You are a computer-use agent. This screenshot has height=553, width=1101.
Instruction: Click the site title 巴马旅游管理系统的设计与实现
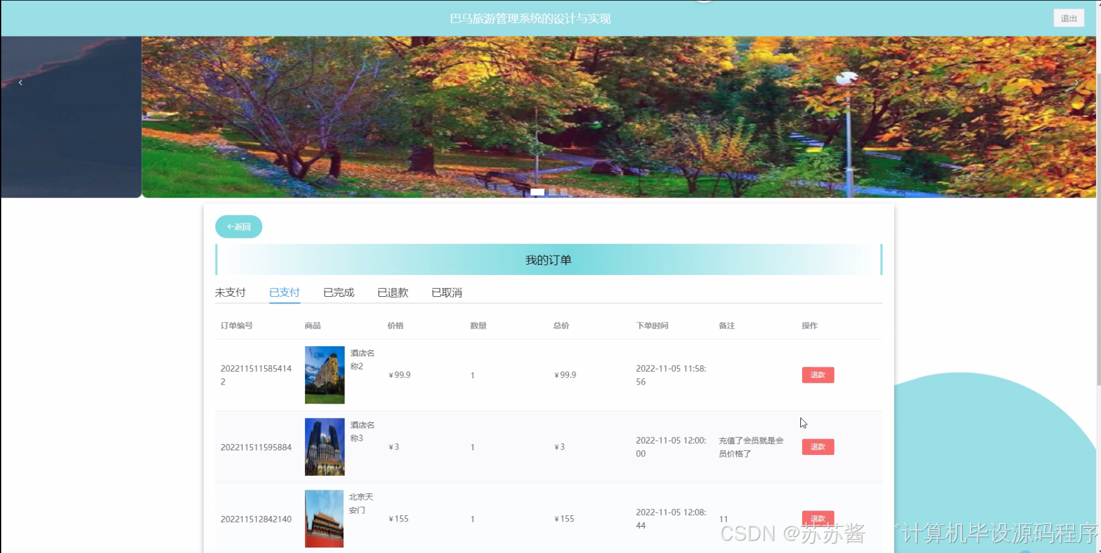pyautogui.click(x=530, y=19)
